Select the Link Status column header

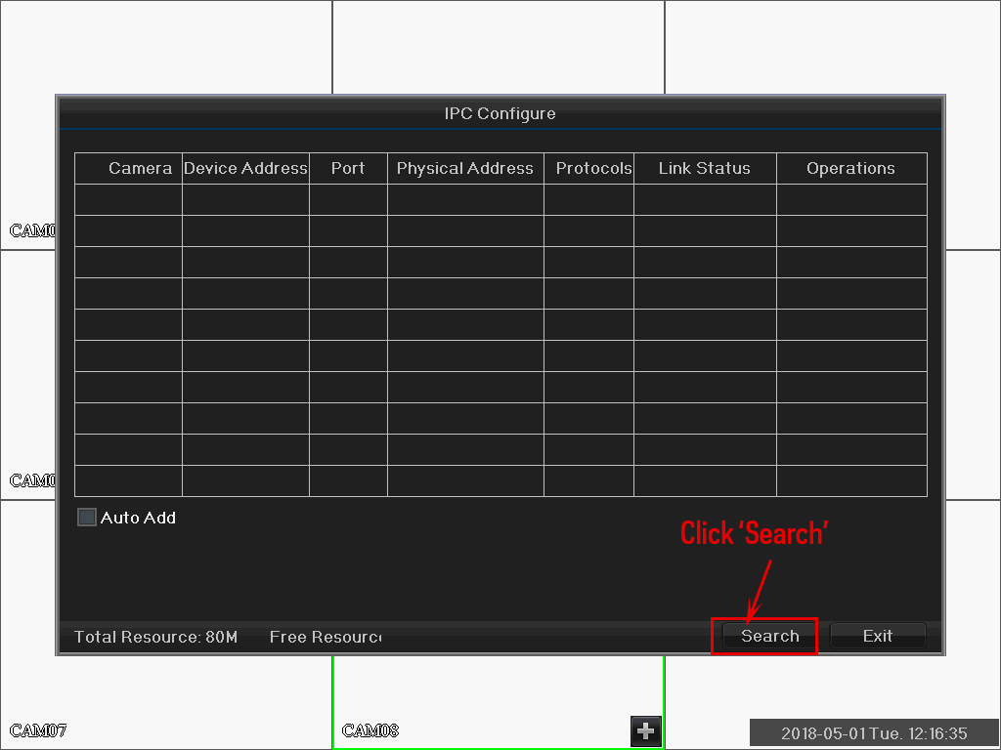tap(705, 168)
